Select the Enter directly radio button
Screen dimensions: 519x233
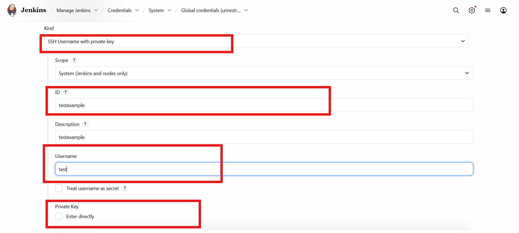point(59,216)
